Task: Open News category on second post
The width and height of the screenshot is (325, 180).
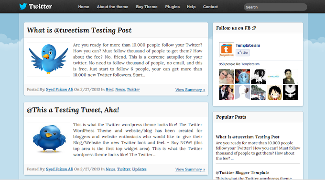Action: (110, 169)
